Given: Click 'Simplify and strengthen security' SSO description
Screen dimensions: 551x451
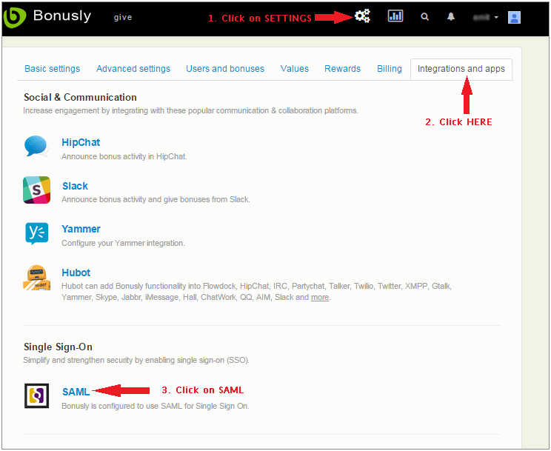Looking at the screenshot, I should (136, 361).
